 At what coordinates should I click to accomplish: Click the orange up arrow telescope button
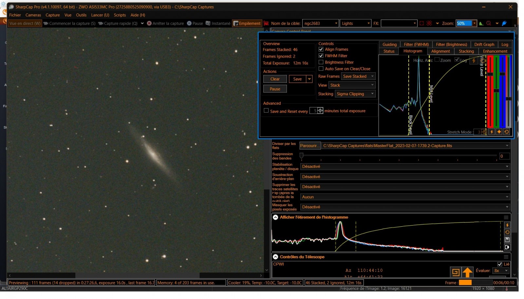point(468,272)
